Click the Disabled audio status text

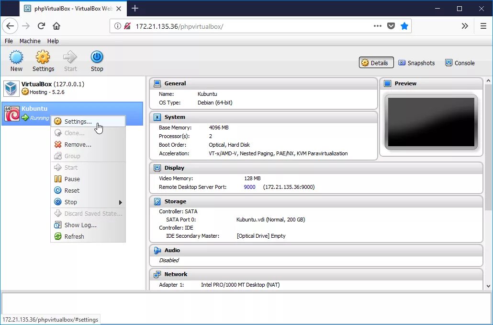point(169,260)
